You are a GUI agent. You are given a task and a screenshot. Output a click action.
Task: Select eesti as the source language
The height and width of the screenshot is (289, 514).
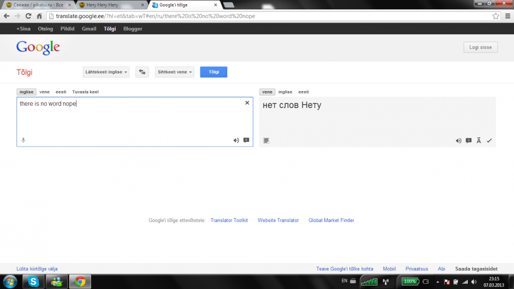[61, 92]
